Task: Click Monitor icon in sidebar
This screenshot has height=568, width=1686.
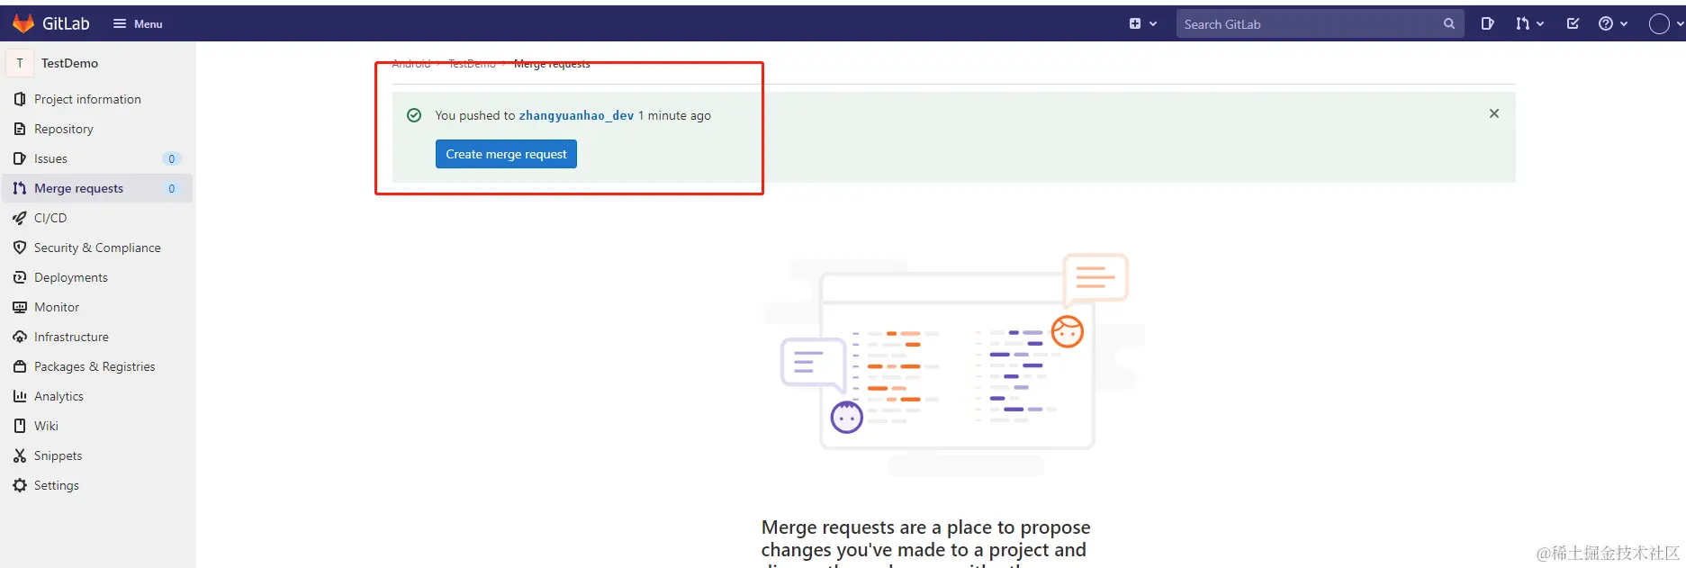Action: (20, 307)
